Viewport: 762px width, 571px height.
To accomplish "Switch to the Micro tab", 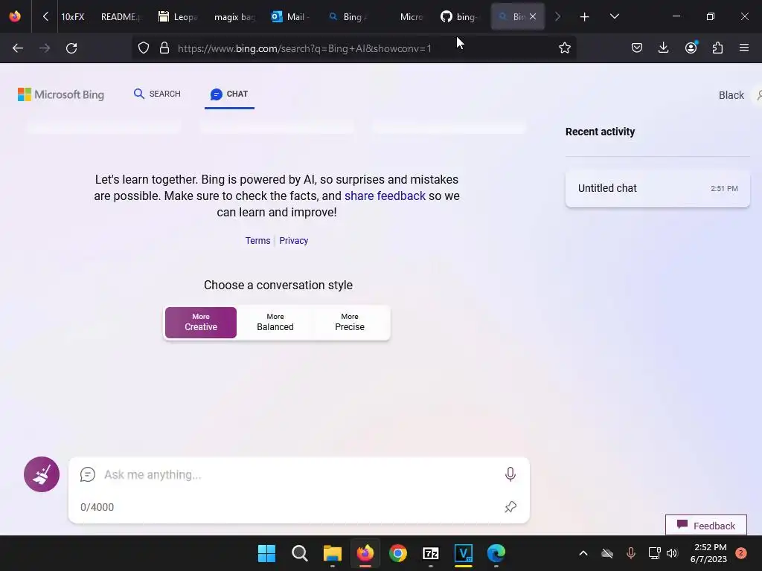I will (411, 17).
